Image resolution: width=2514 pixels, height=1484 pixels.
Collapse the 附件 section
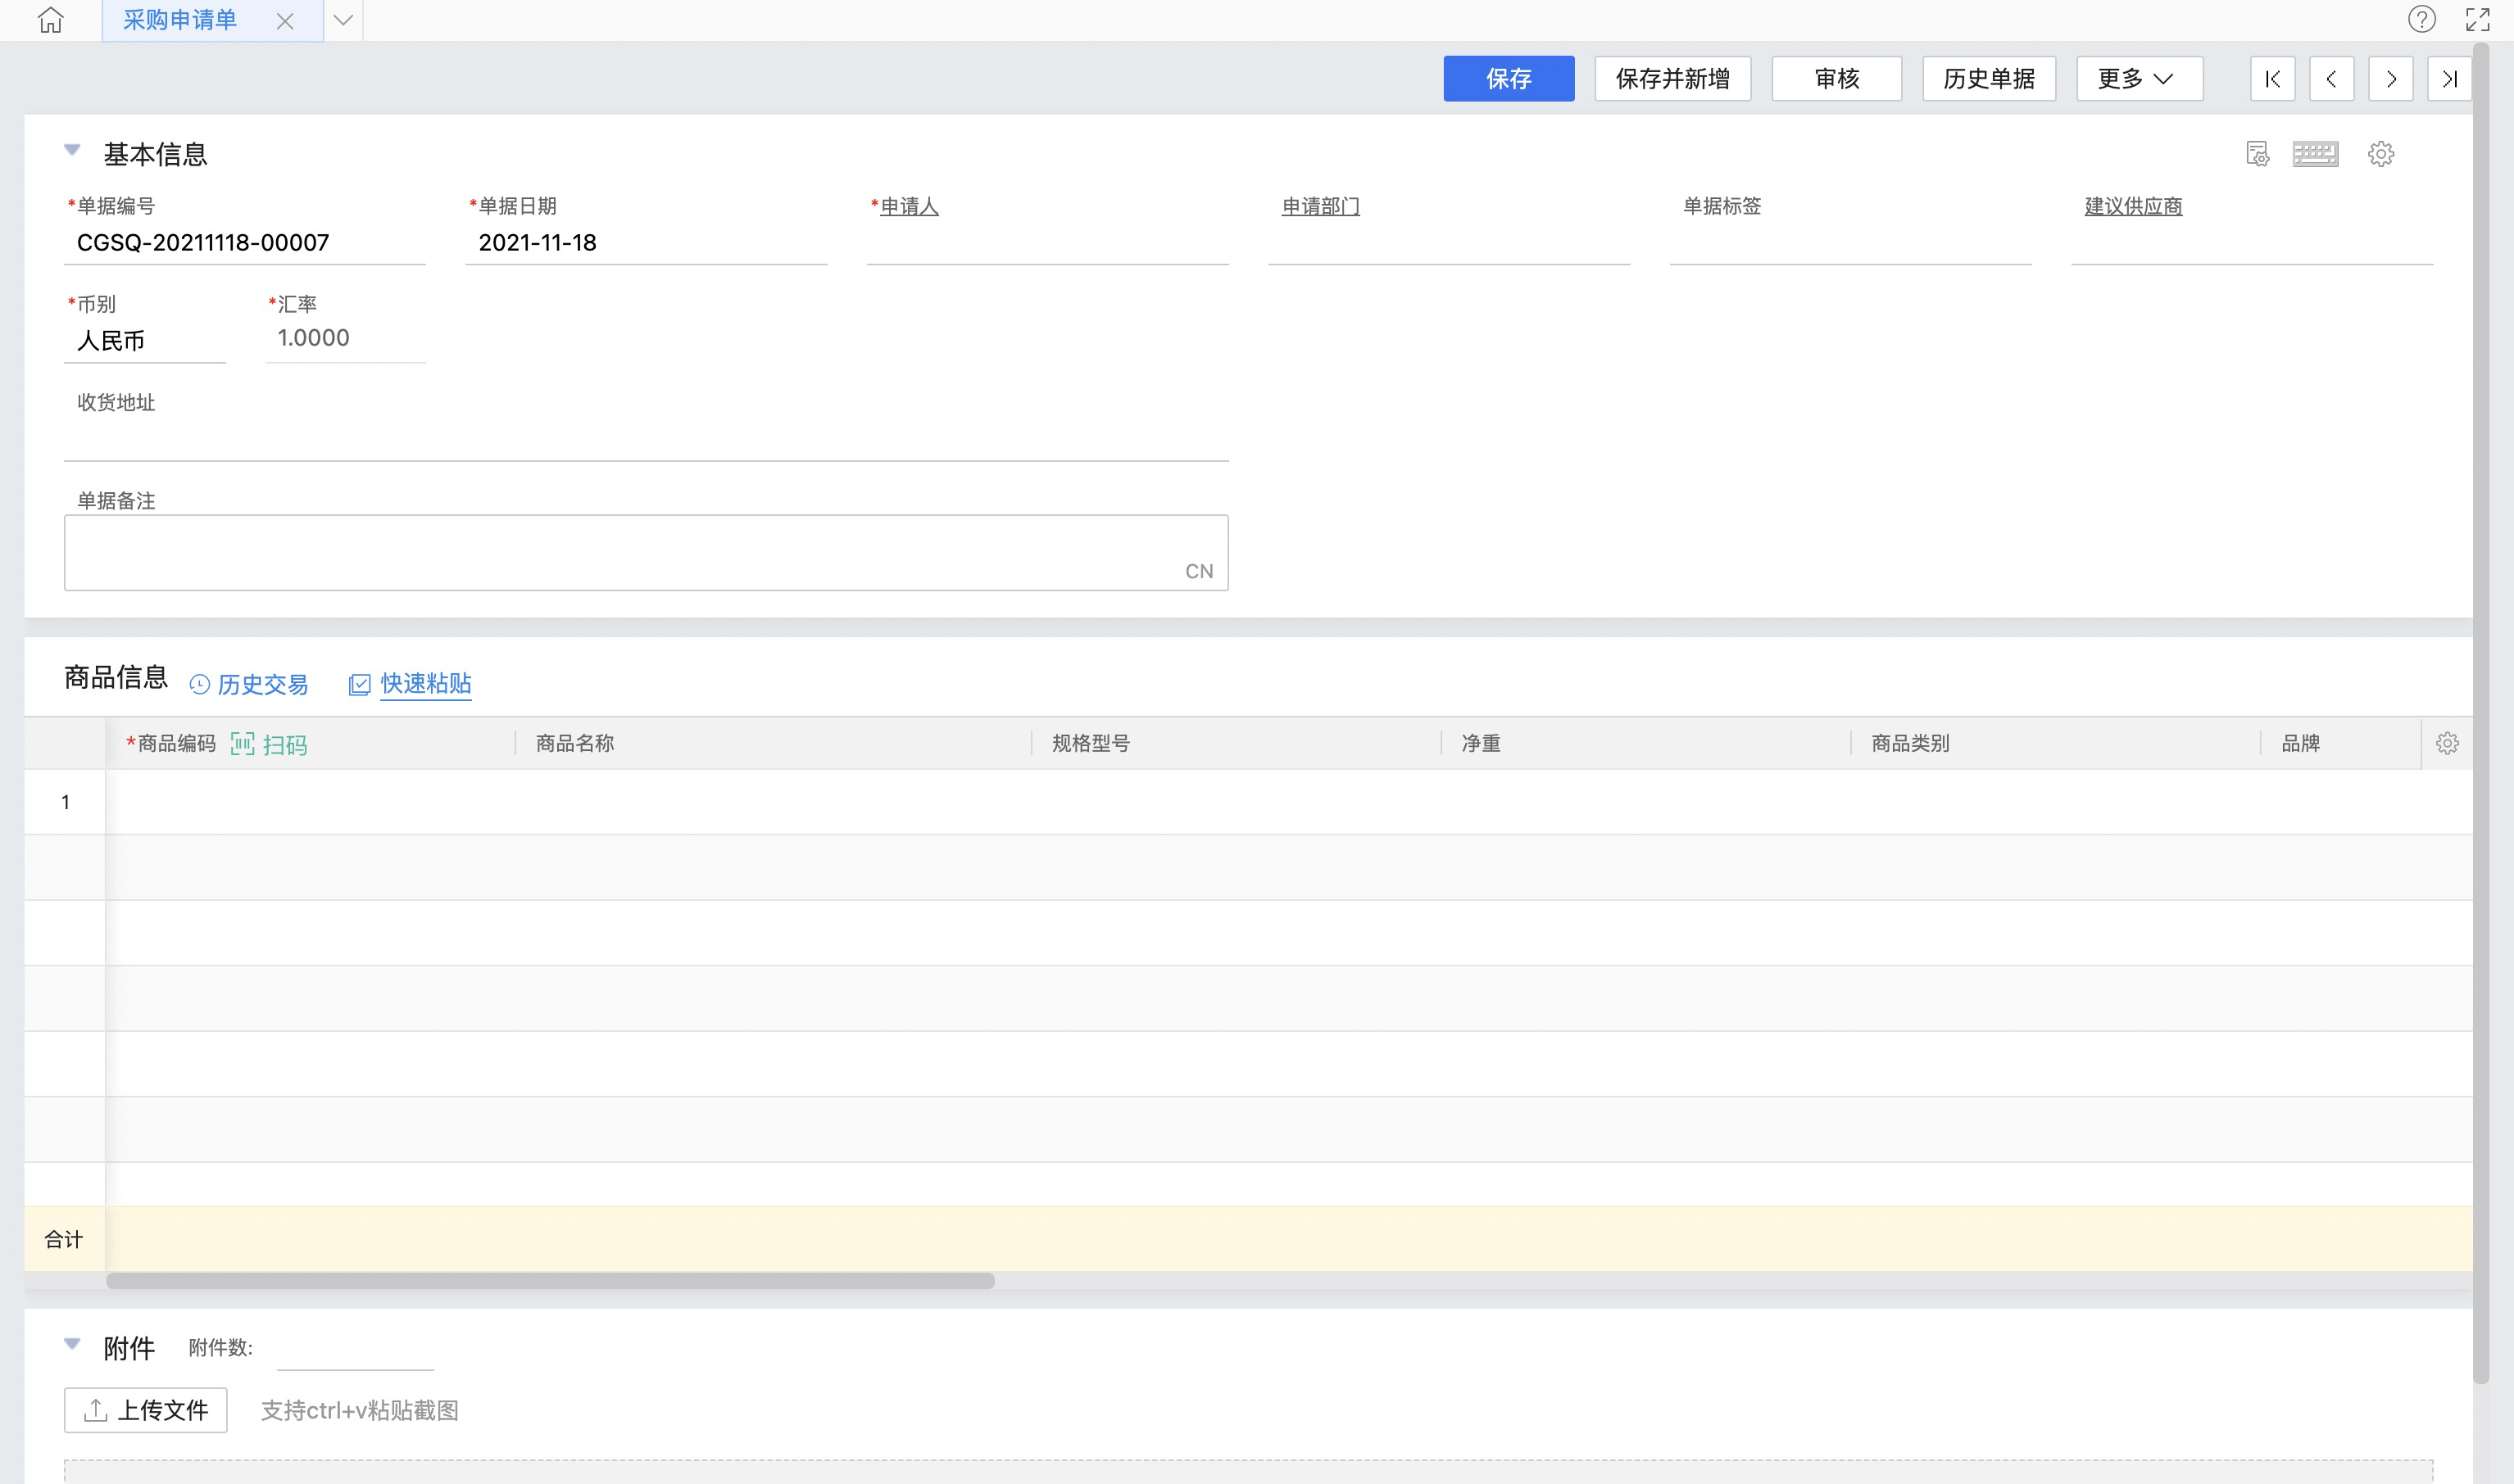click(x=72, y=1345)
